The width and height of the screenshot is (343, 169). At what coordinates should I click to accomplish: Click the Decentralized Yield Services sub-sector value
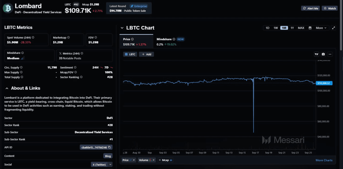[x=94, y=132]
